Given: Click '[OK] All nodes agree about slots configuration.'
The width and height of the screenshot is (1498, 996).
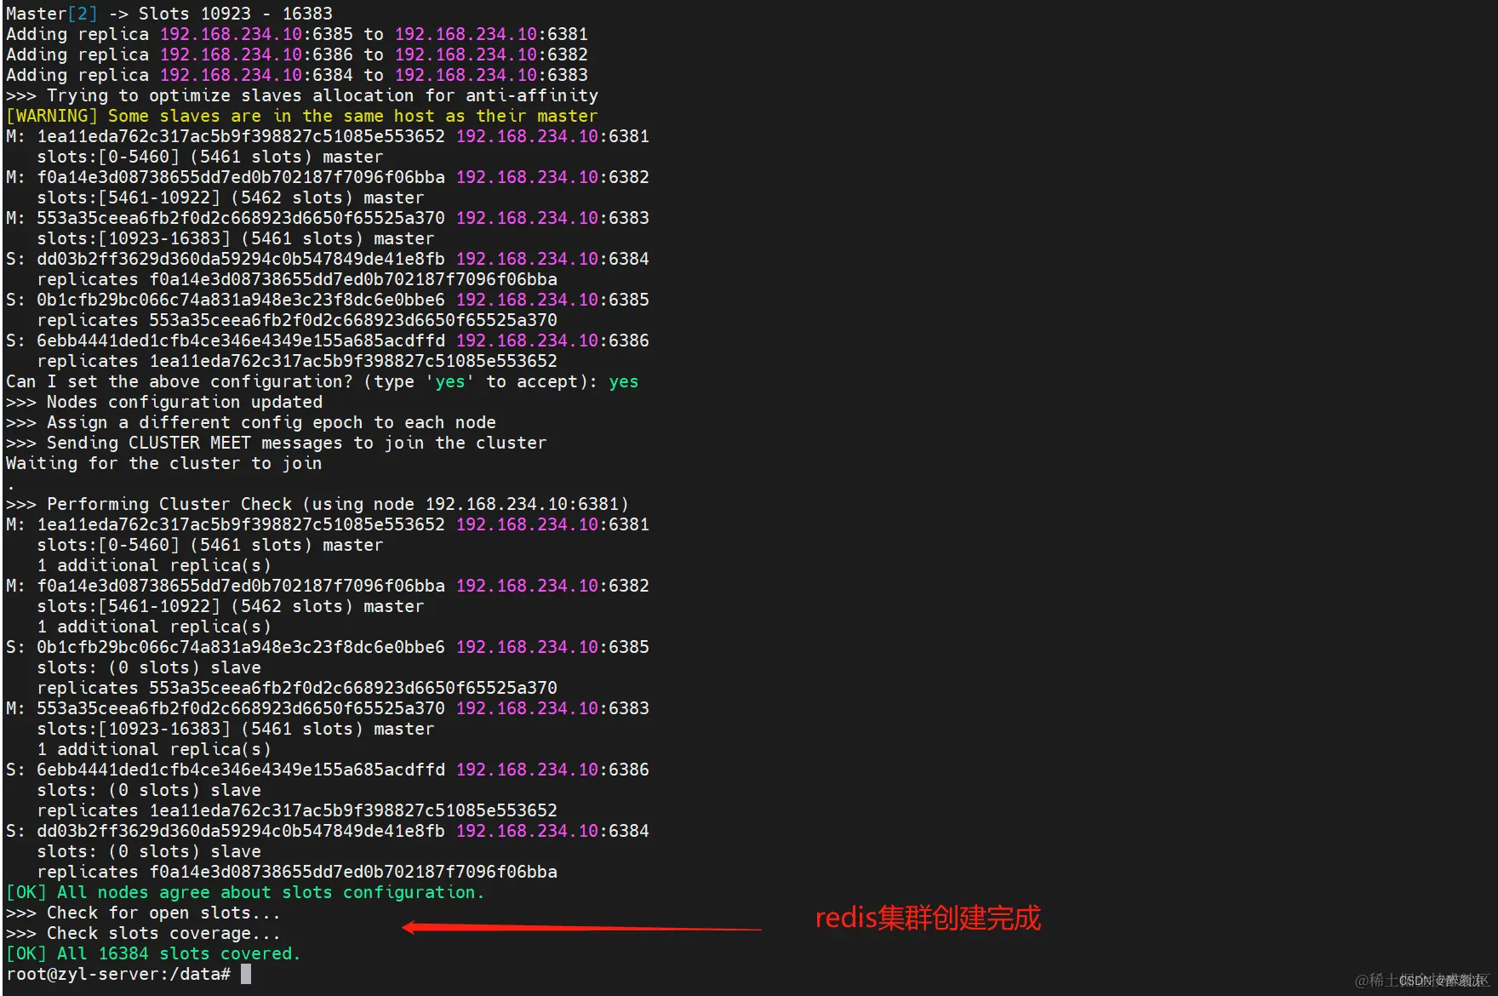Looking at the screenshot, I should (245, 892).
